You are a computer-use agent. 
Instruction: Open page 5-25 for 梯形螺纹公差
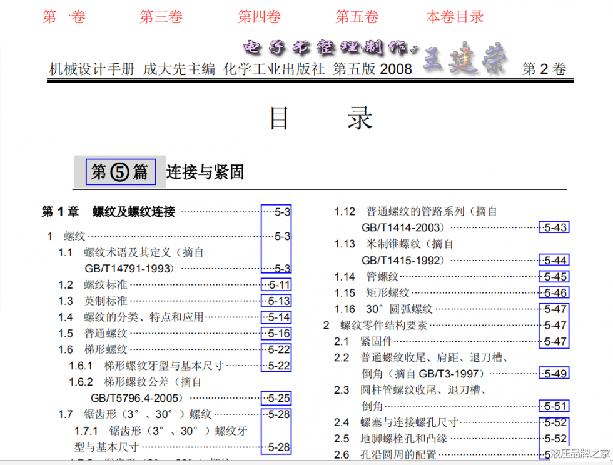click(276, 398)
